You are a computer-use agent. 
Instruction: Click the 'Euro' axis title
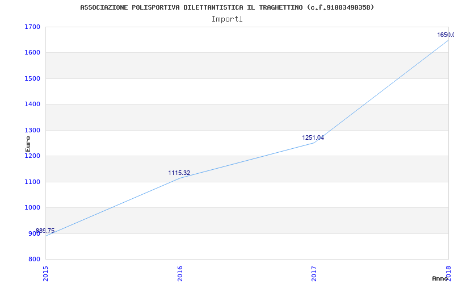tap(28, 144)
